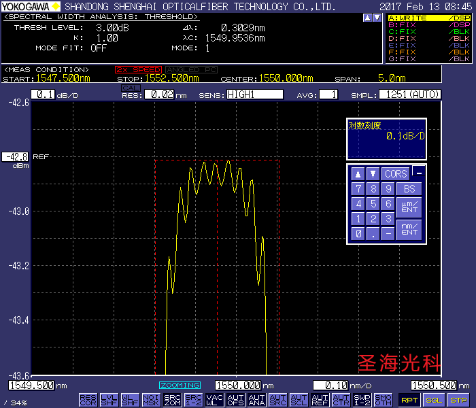Tap the decimal point key

point(373,234)
